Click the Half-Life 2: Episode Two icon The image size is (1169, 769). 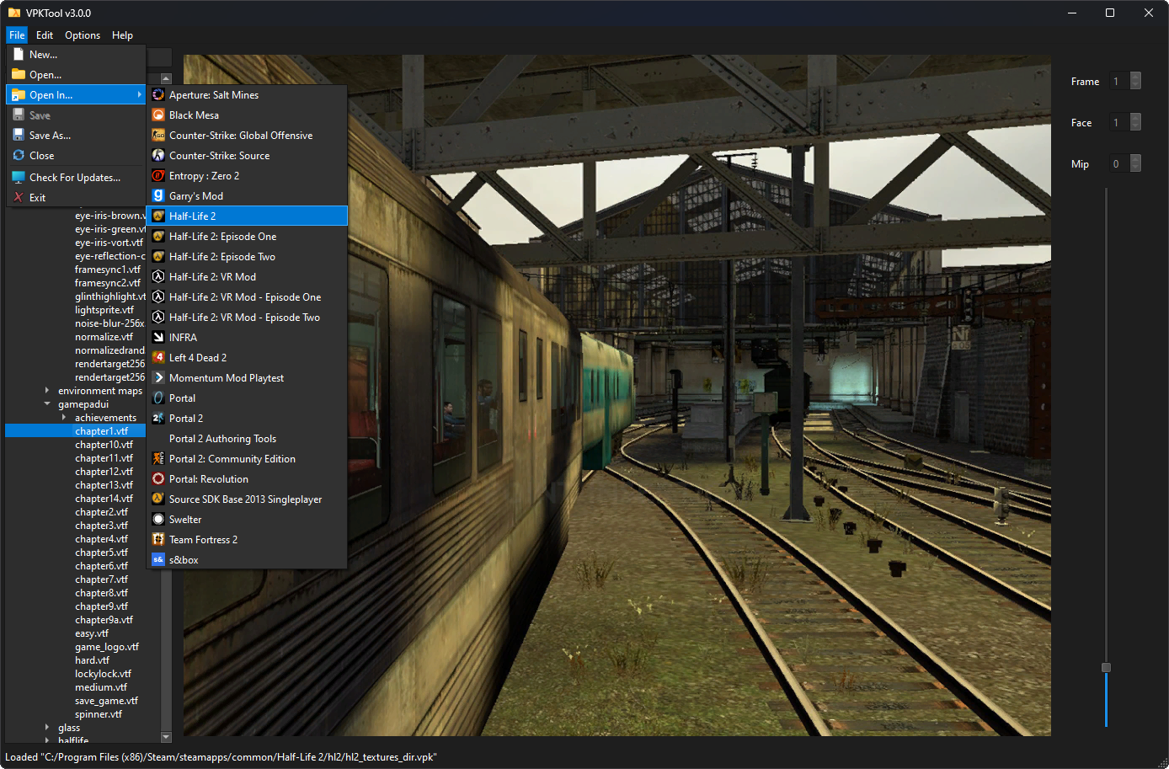coord(158,256)
